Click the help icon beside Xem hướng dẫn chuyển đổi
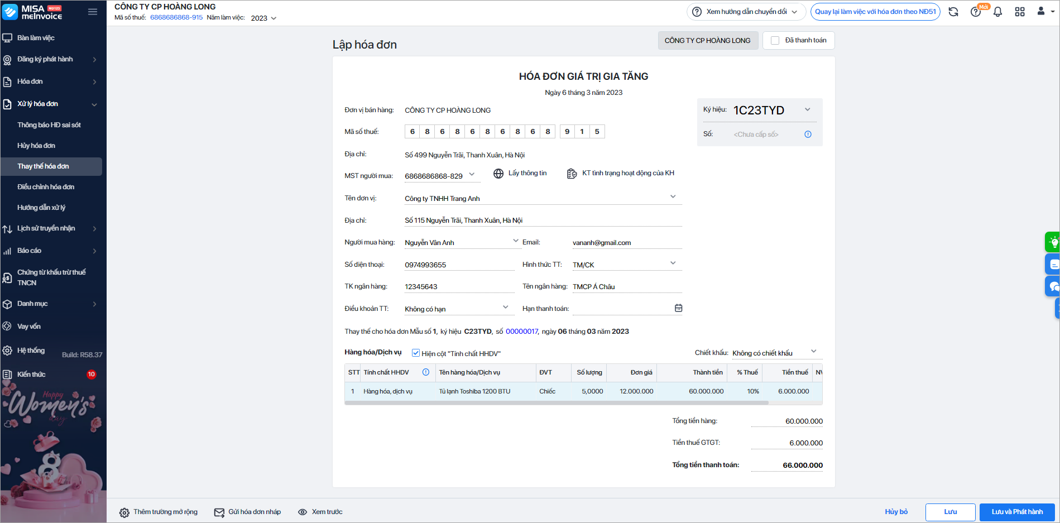The width and height of the screenshot is (1060, 523). pos(697,12)
